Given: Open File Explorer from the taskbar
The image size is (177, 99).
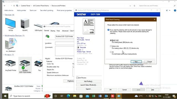Looking at the screenshot, I should coord(75,96).
